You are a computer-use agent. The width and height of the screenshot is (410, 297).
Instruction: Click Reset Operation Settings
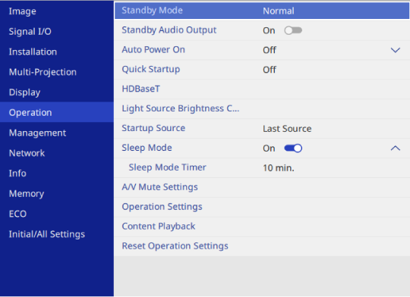click(x=262, y=246)
